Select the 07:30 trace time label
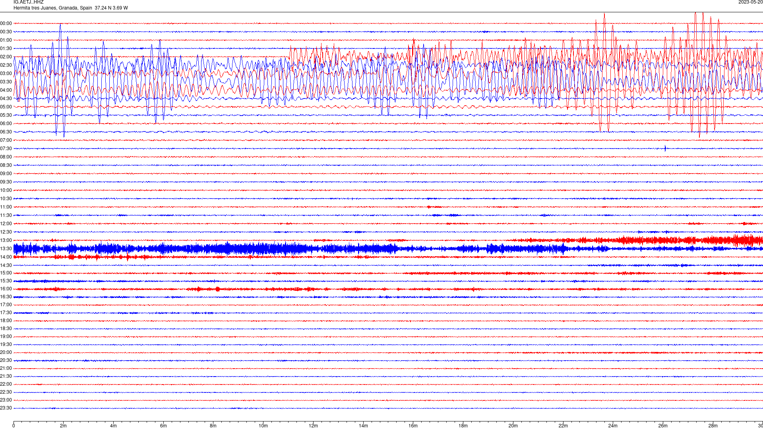This screenshot has width=763, height=429. pos(6,149)
